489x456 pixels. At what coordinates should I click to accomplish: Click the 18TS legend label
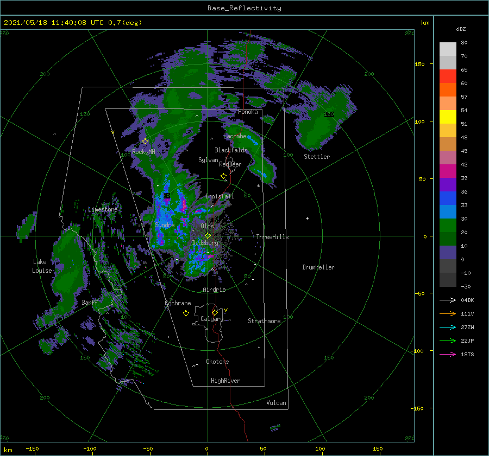click(467, 354)
